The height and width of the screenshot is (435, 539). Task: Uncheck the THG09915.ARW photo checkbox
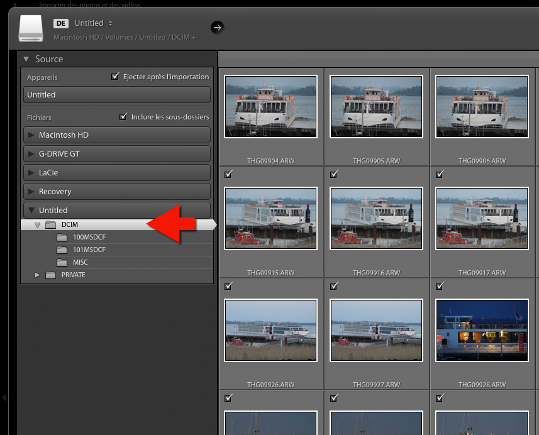tap(228, 174)
